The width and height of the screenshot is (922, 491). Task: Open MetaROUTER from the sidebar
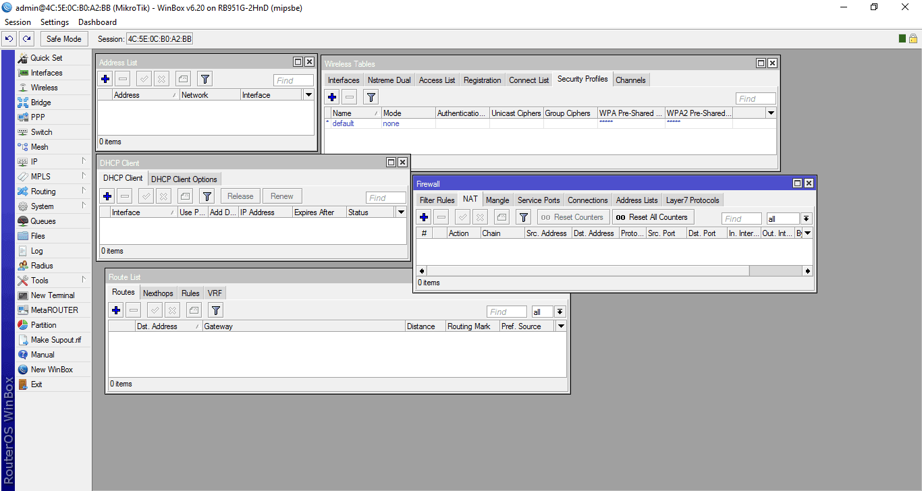(51, 310)
